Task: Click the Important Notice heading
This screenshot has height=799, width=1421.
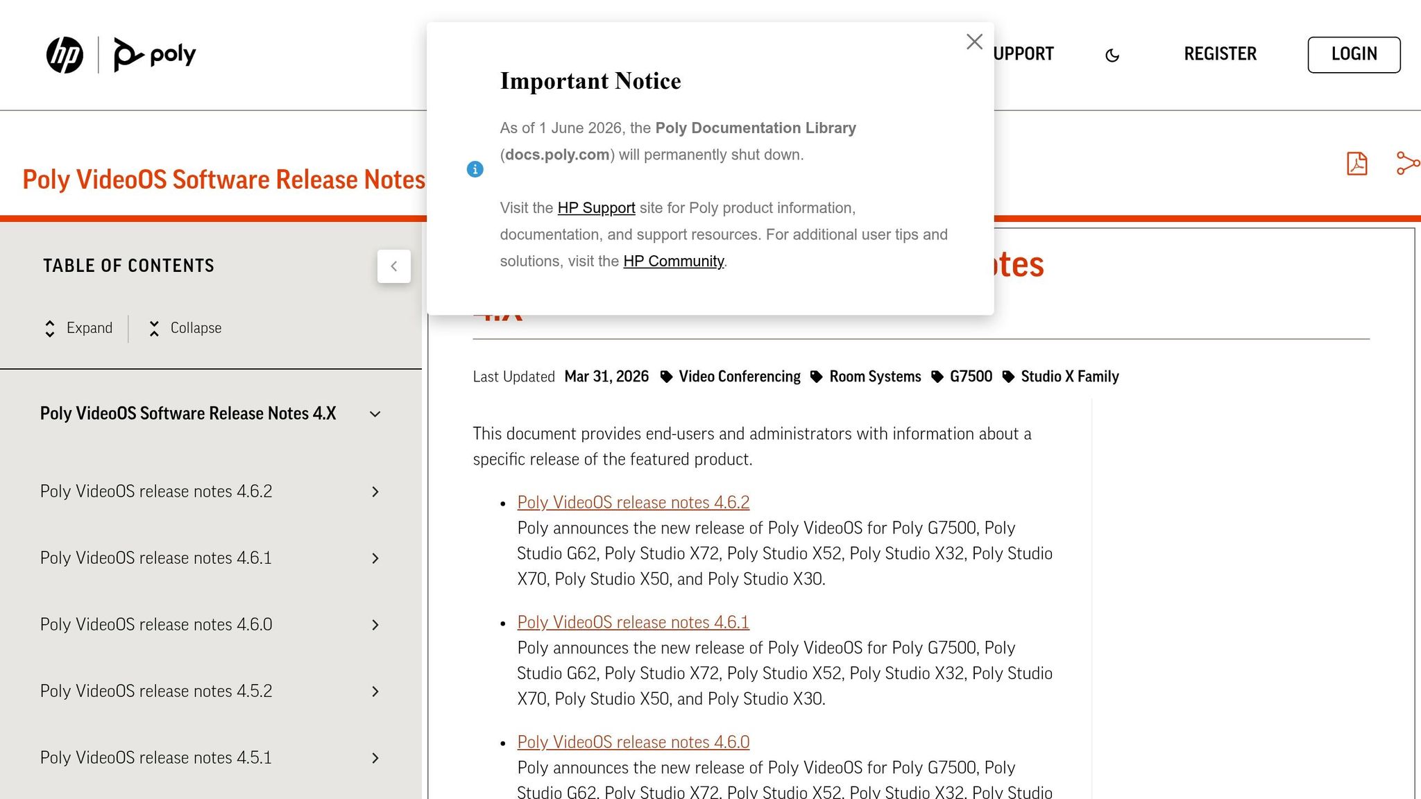Action: point(590,81)
